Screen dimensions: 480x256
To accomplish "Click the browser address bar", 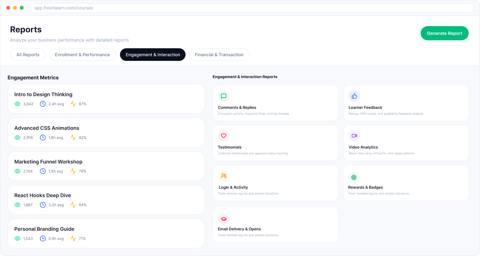I will (x=251, y=8).
